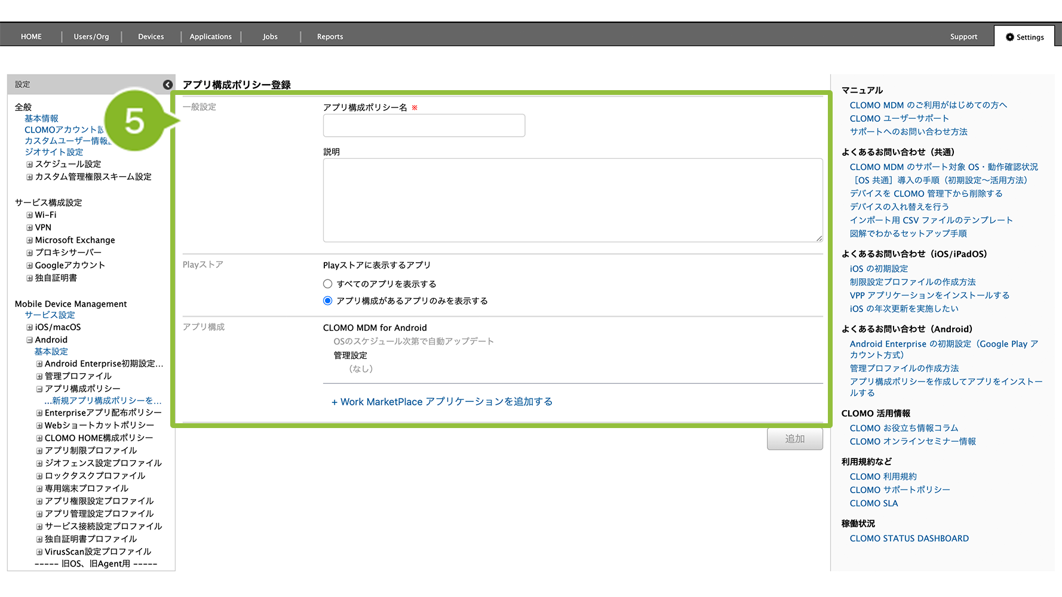Expand the VPN tree node
Screen dimensions: 1062x597
point(29,227)
